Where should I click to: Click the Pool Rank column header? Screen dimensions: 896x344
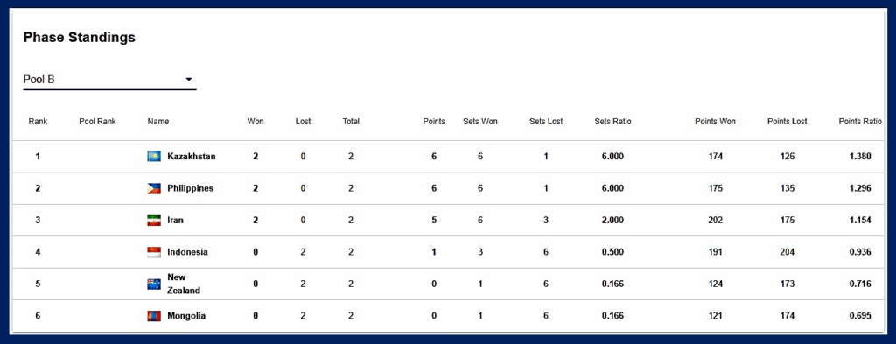pos(97,122)
